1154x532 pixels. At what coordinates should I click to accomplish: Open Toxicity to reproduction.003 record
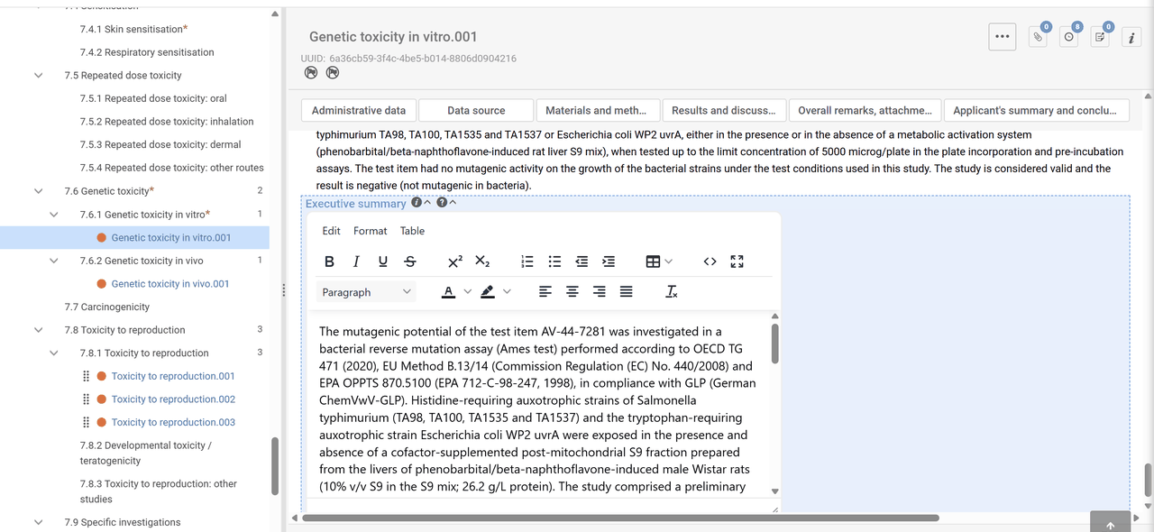(x=173, y=422)
